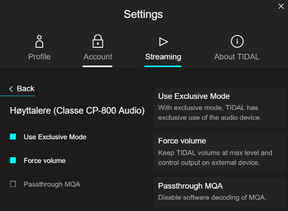Click the Force volume option label
Viewport: 288px width, 211px height.
pos(44,161)
